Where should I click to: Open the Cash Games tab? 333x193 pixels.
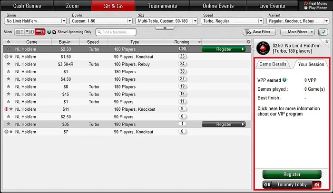[27, 6]
